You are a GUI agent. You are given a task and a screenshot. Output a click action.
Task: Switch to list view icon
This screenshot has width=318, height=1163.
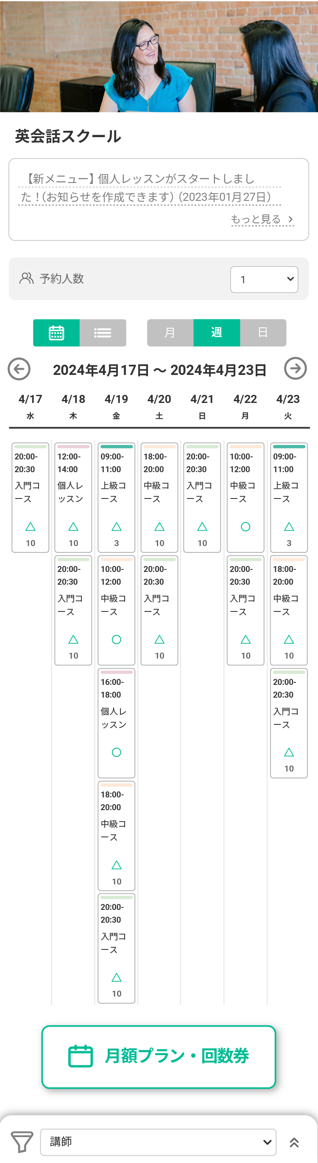[103, 333]
